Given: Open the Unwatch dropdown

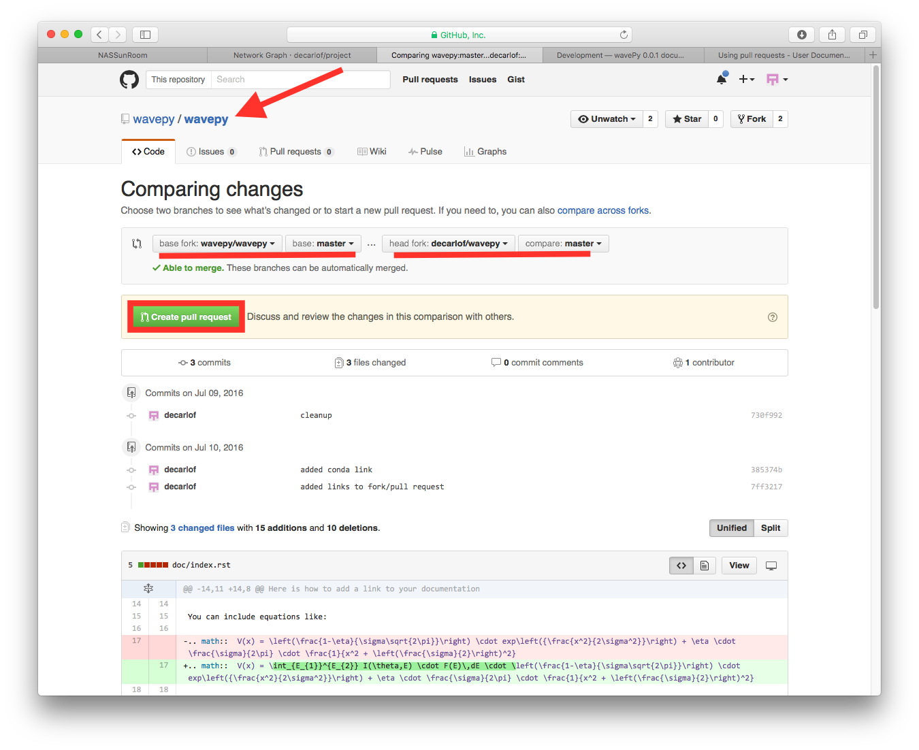Looking at the screenshot, I should [607, 119].
